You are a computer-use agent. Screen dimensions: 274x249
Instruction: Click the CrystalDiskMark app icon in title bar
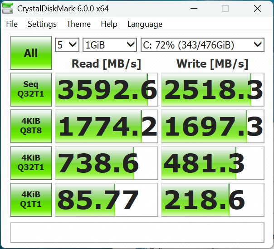[x=8, y=8]
